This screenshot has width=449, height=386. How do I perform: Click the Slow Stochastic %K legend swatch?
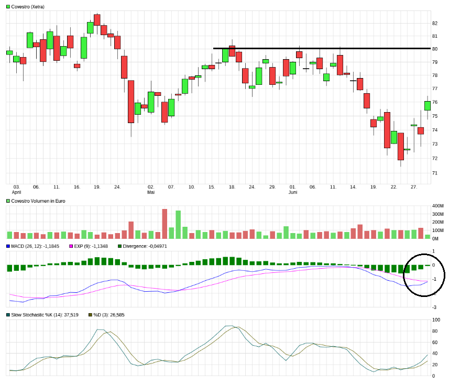coord(8,315)
